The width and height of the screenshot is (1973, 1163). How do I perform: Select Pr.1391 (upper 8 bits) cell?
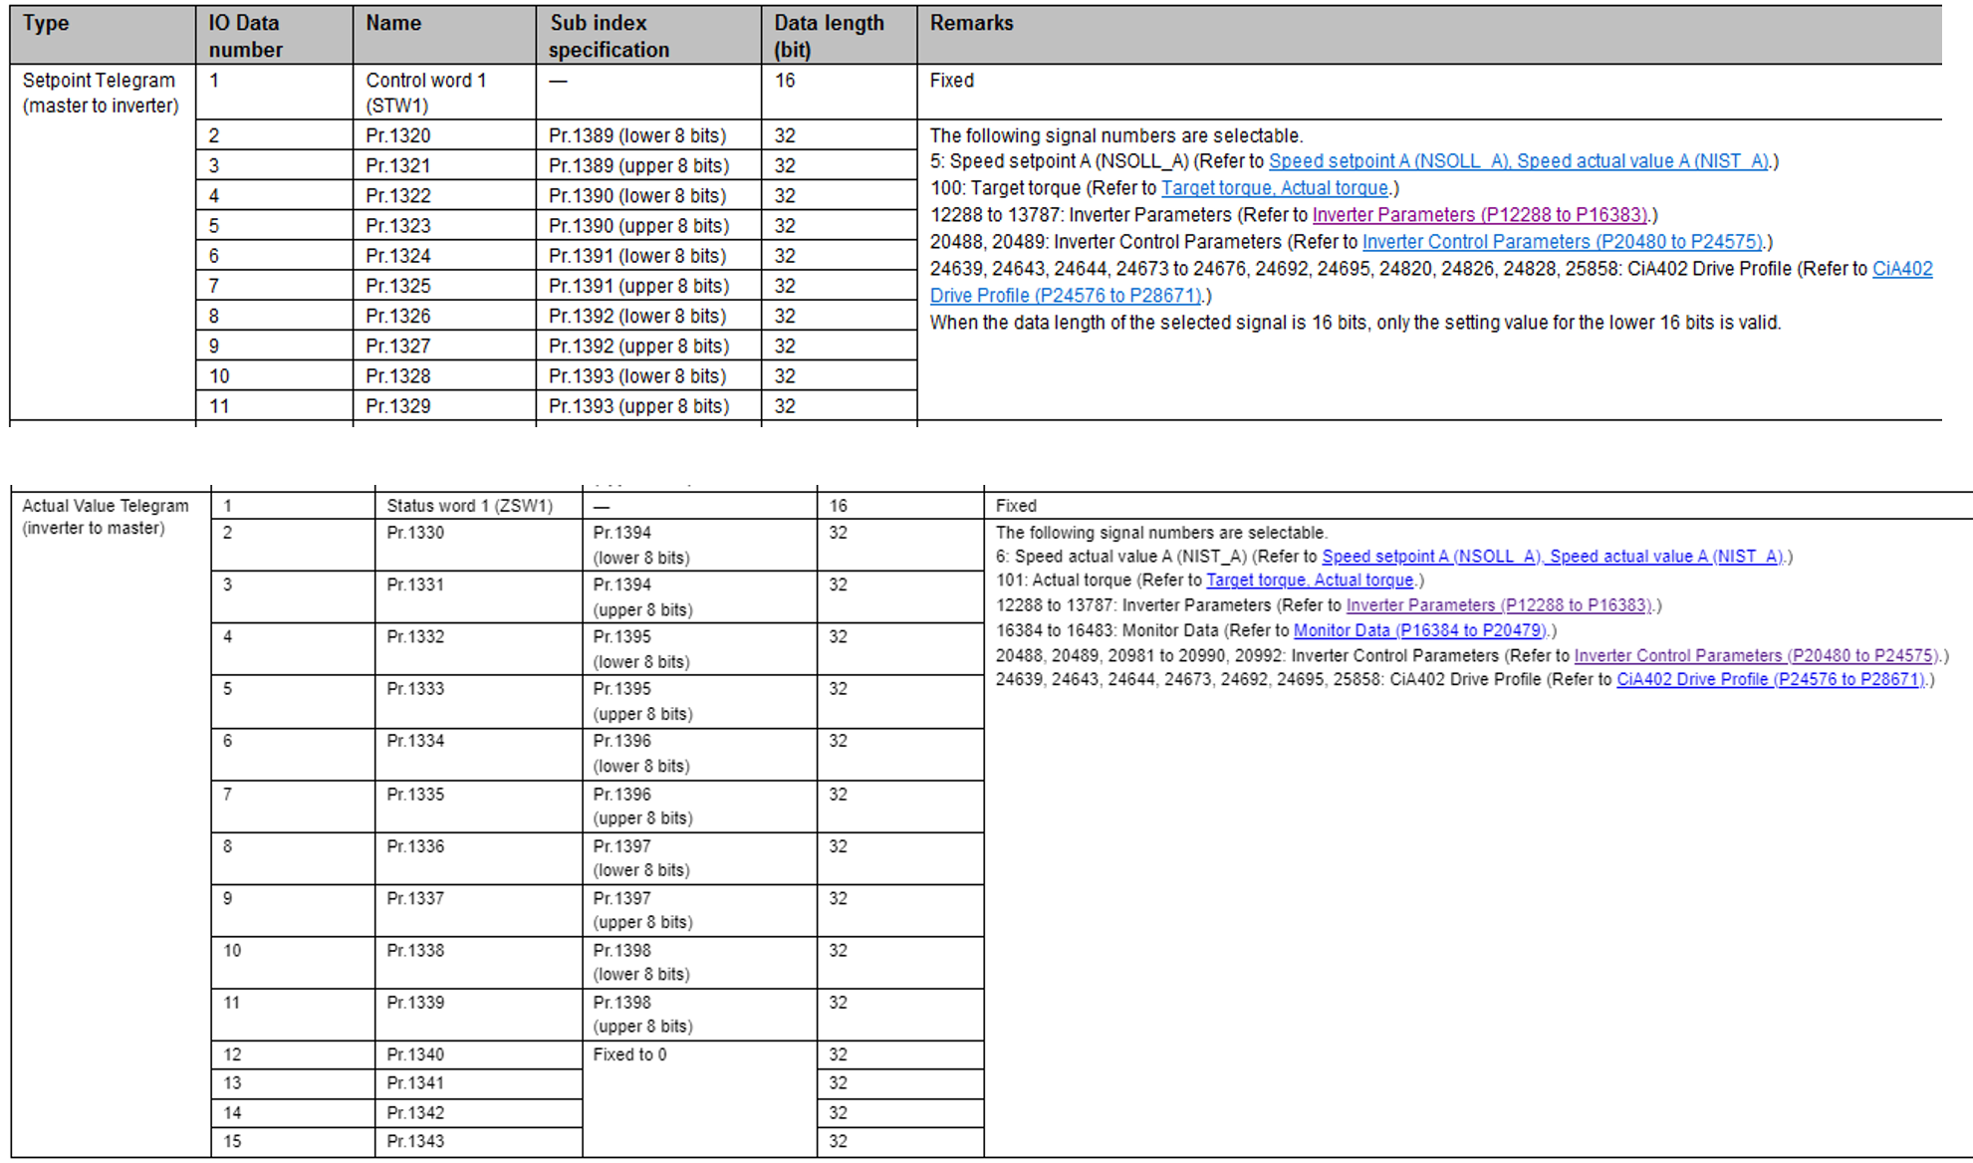pos(648,286)
